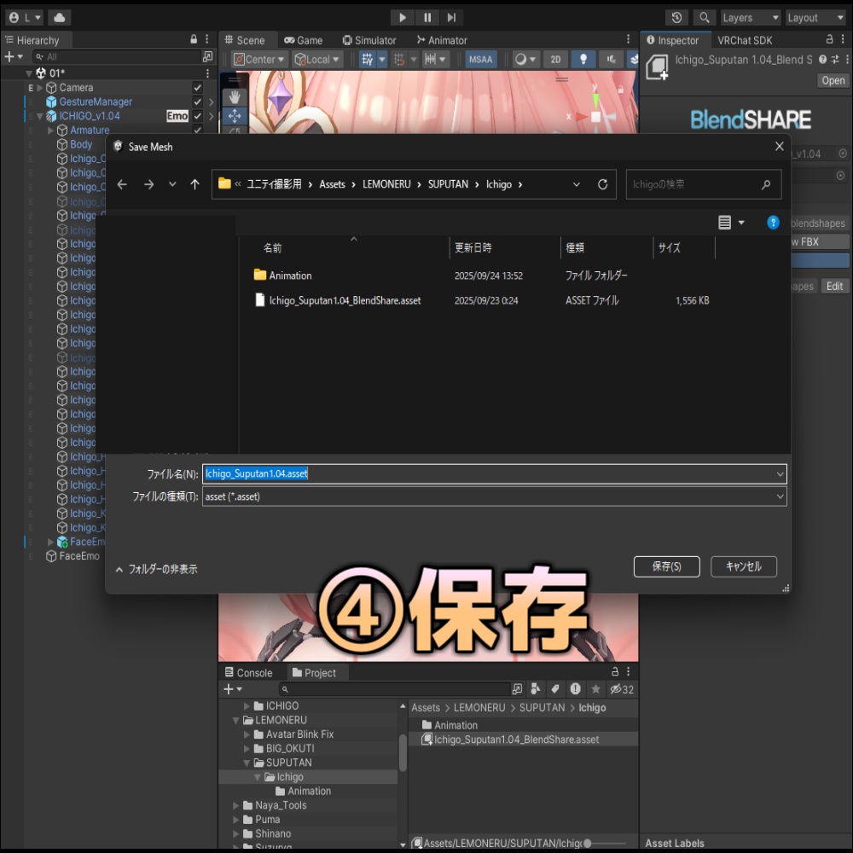Image resolution: width=853 pixels, height=853 pixels.
Task: Click the file name input field
Action: coord(494,473)
